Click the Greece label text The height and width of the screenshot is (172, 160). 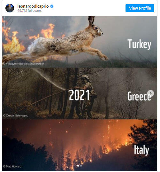tap(139, 96)
